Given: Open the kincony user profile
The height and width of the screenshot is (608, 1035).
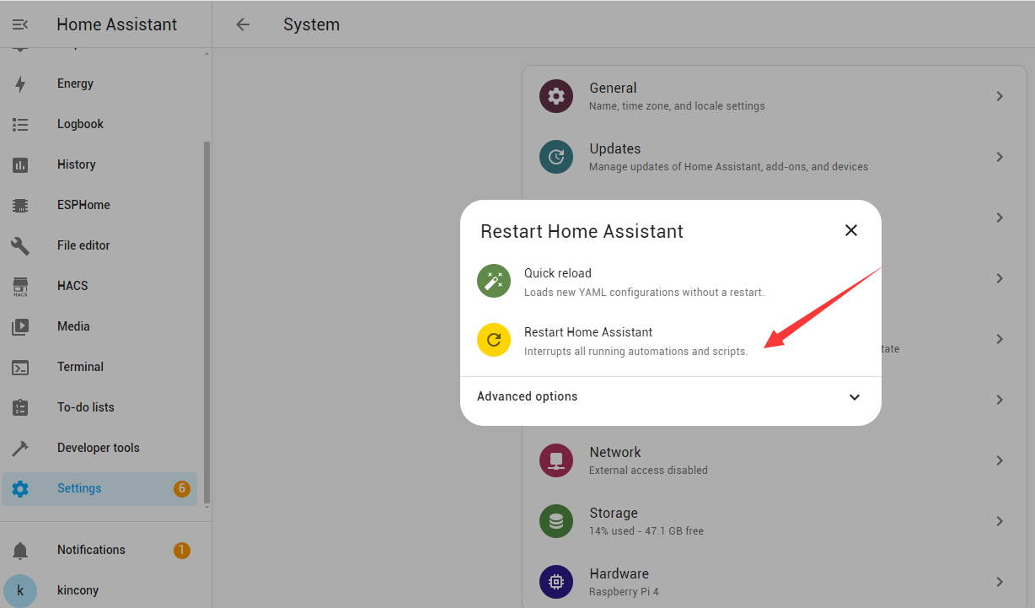Looking at the screenshot, I should pos(78,590).
